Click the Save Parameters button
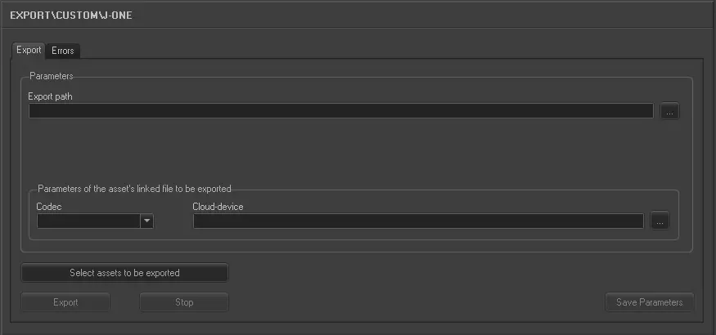The height and width of the screenshot is (335, 716). click(649, 302)
